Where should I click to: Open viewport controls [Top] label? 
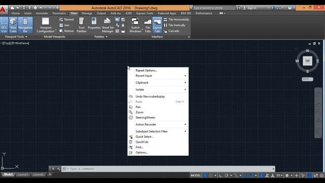[x=6, y=43]
